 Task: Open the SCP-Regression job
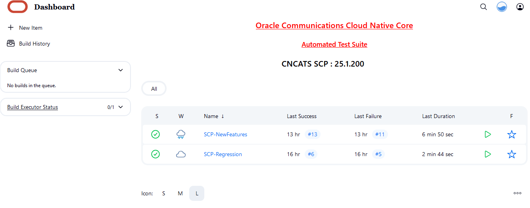pos(223,154)
